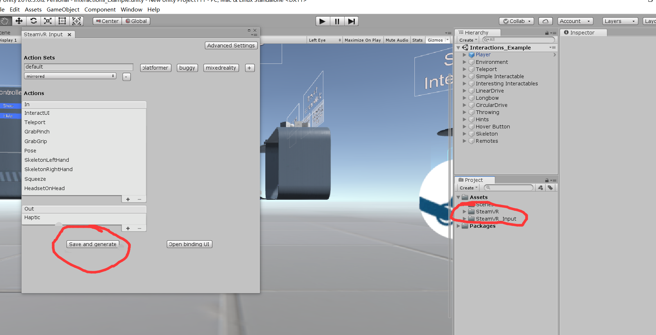The width and height of the screenshot is (656, 335).
Task: Open the Project Create dropdown
Action: tap(468, 188)
